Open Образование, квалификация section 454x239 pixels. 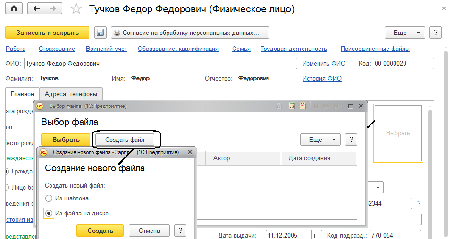coord(178,49)
